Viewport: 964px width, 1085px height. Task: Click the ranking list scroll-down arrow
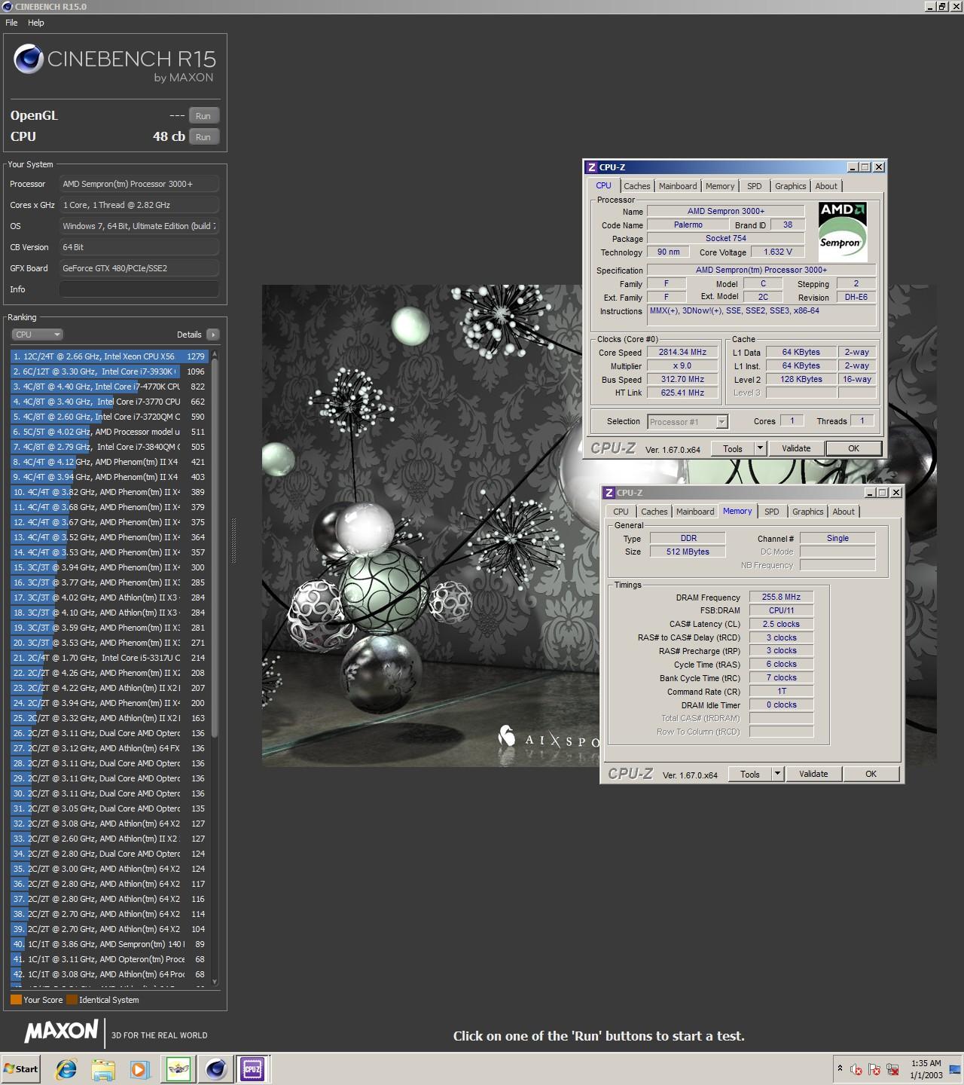(215, 982)
